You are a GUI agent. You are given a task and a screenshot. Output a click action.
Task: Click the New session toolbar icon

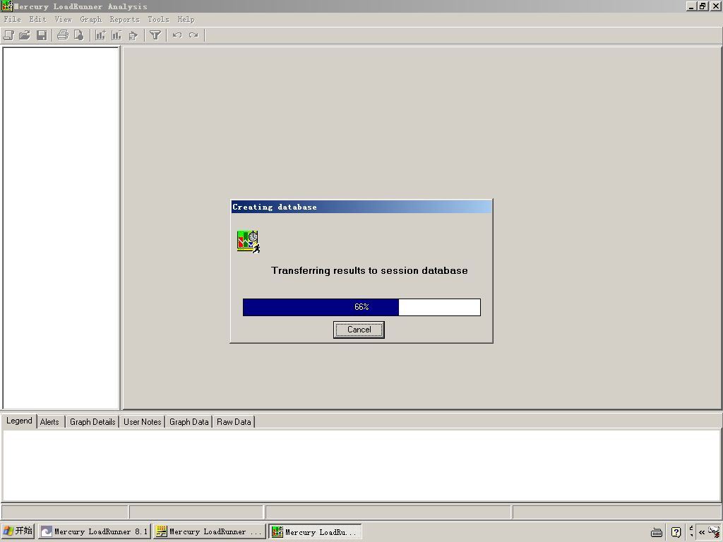(x=8, y=35)
